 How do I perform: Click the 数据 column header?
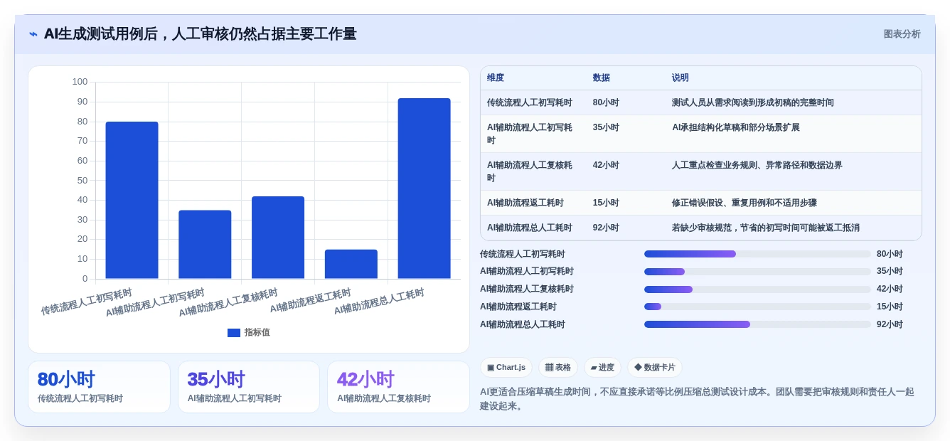(602, 78)
